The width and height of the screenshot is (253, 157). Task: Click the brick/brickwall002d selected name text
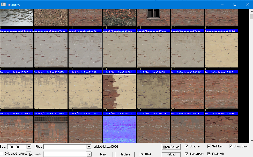106,147
